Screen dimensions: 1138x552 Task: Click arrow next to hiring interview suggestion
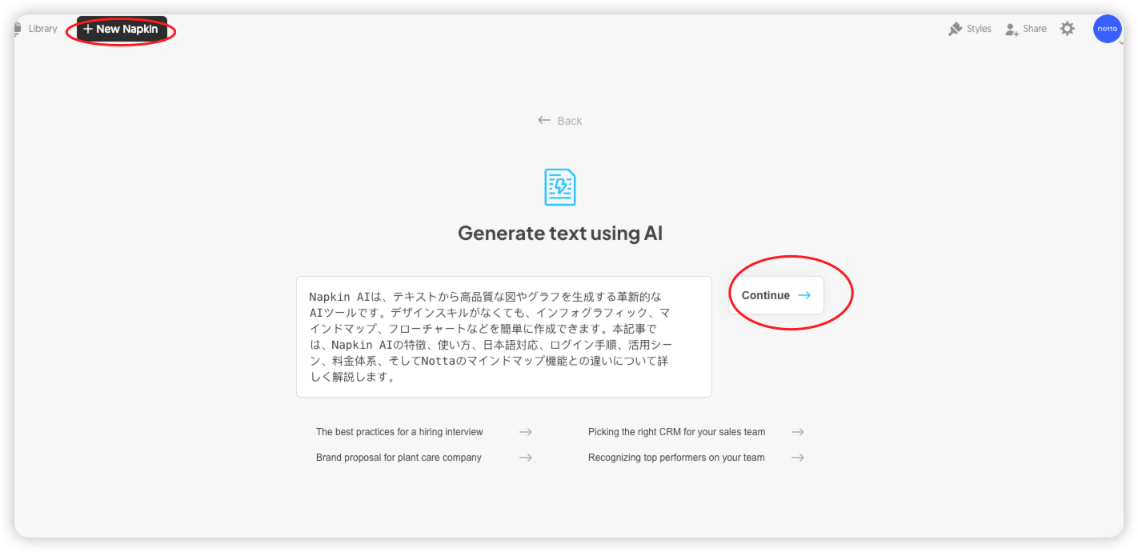tap(526, 432)
